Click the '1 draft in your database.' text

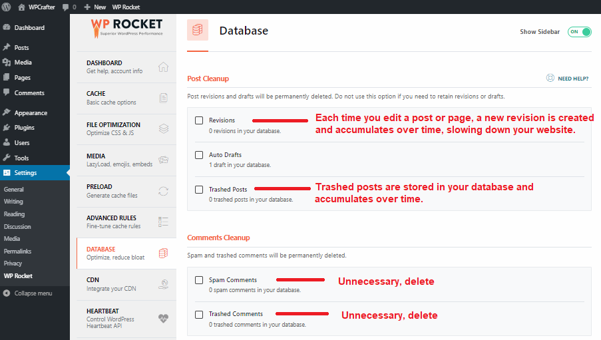[240, 165]
